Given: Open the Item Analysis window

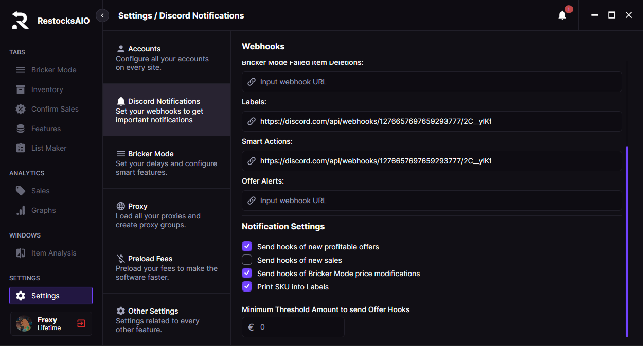Looking at the screenshot, I should [x=53, y=253].
